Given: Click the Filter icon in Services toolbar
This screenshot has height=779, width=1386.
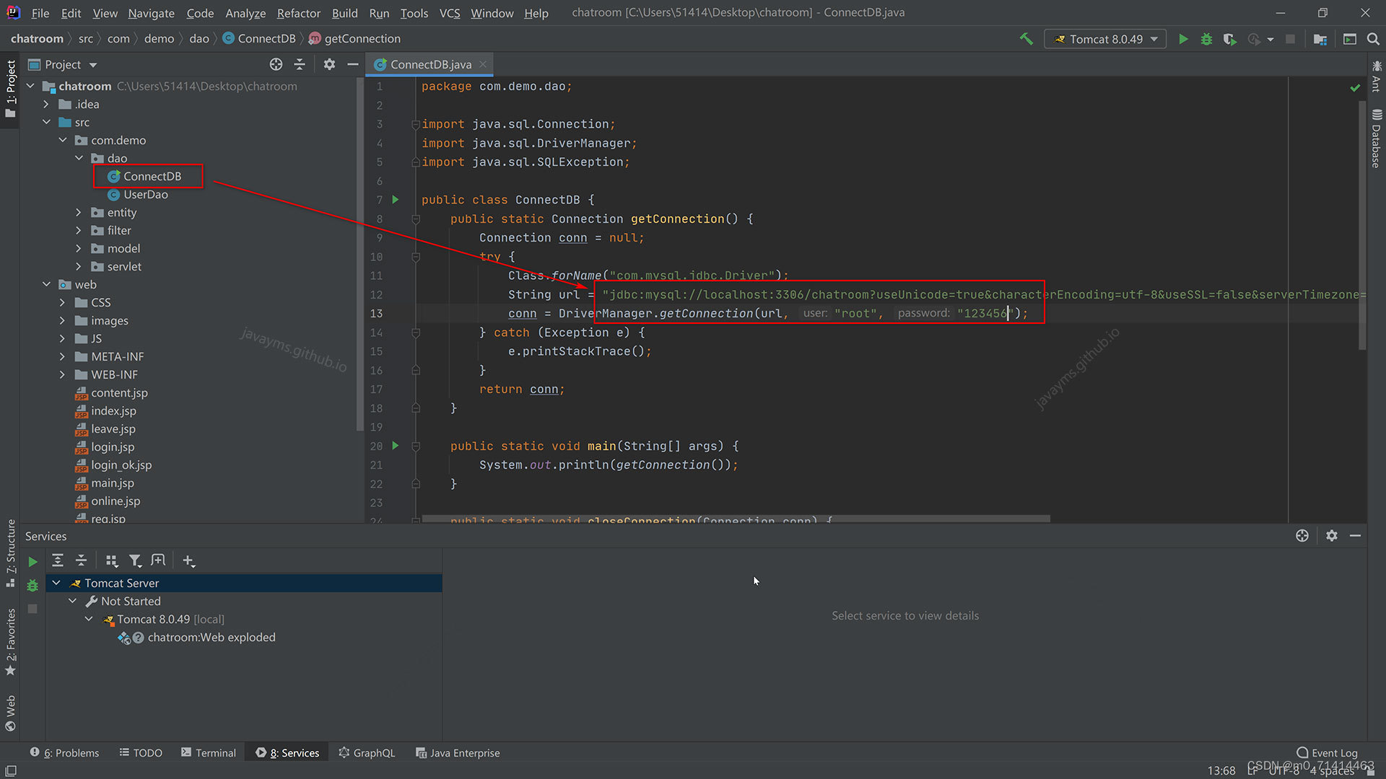Looking at the screenshot, I should [135, 560].
